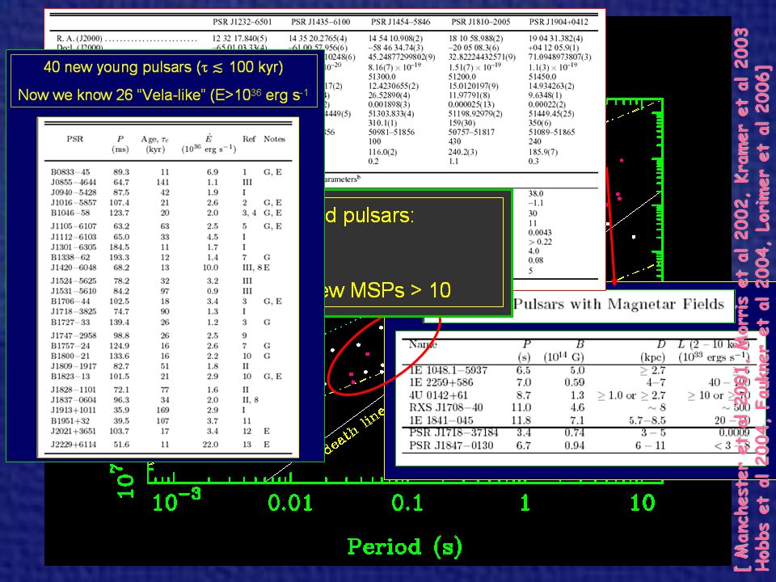This screenshot has width=776, height=582.
Task: Click the J1016-5857 pulsar name
Action: (74, 202)
